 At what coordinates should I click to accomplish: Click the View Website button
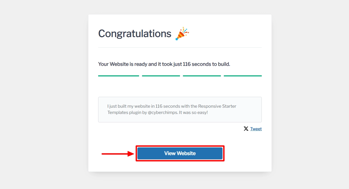pos(180,153)
